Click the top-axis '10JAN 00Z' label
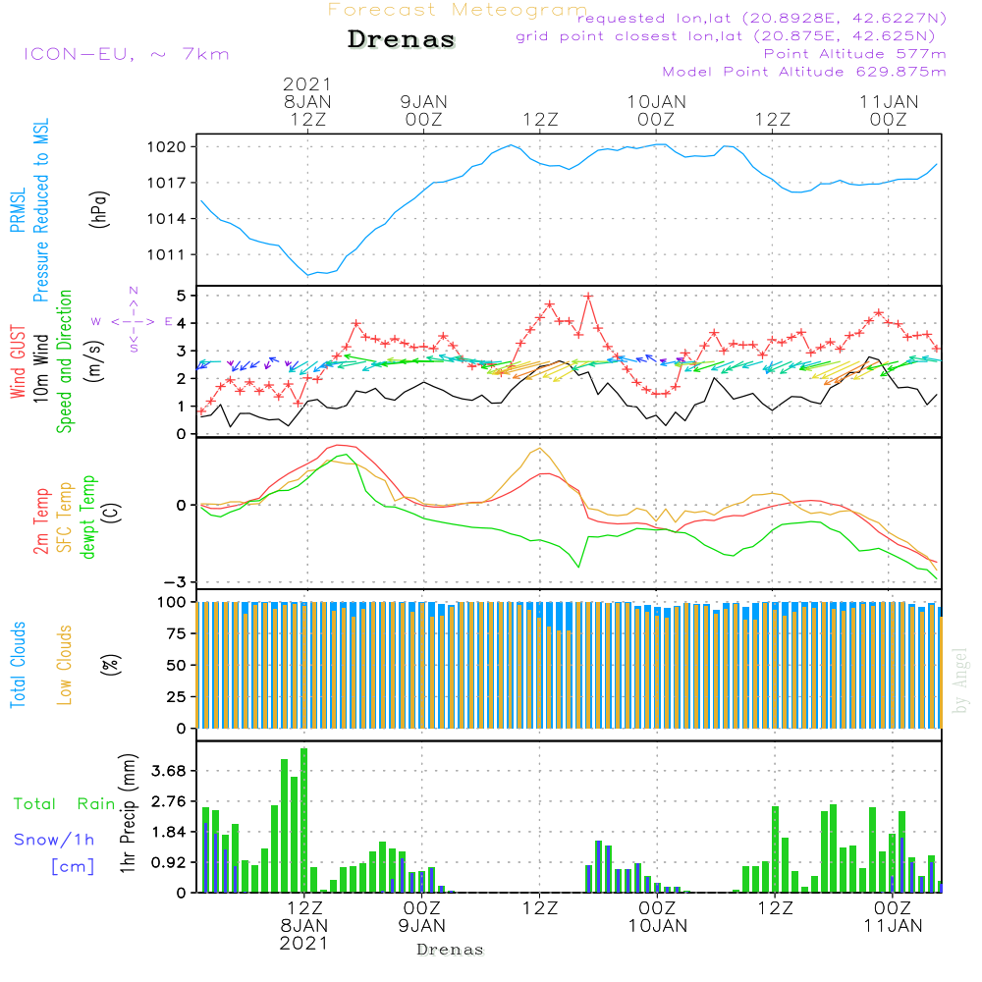Screen dimensions: 982x982 coord(656,110)
